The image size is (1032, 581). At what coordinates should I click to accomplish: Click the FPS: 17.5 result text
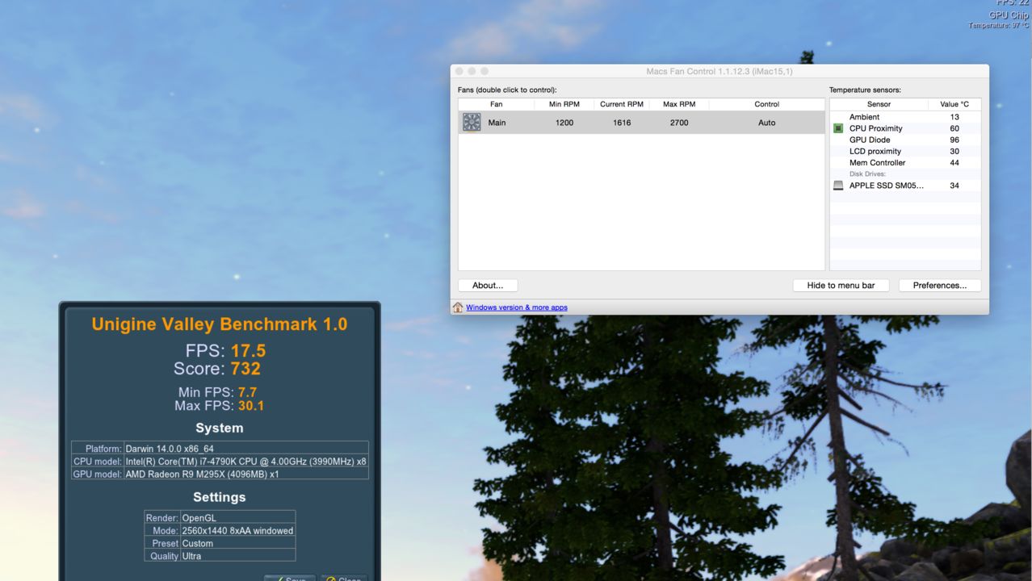(225, 350)
